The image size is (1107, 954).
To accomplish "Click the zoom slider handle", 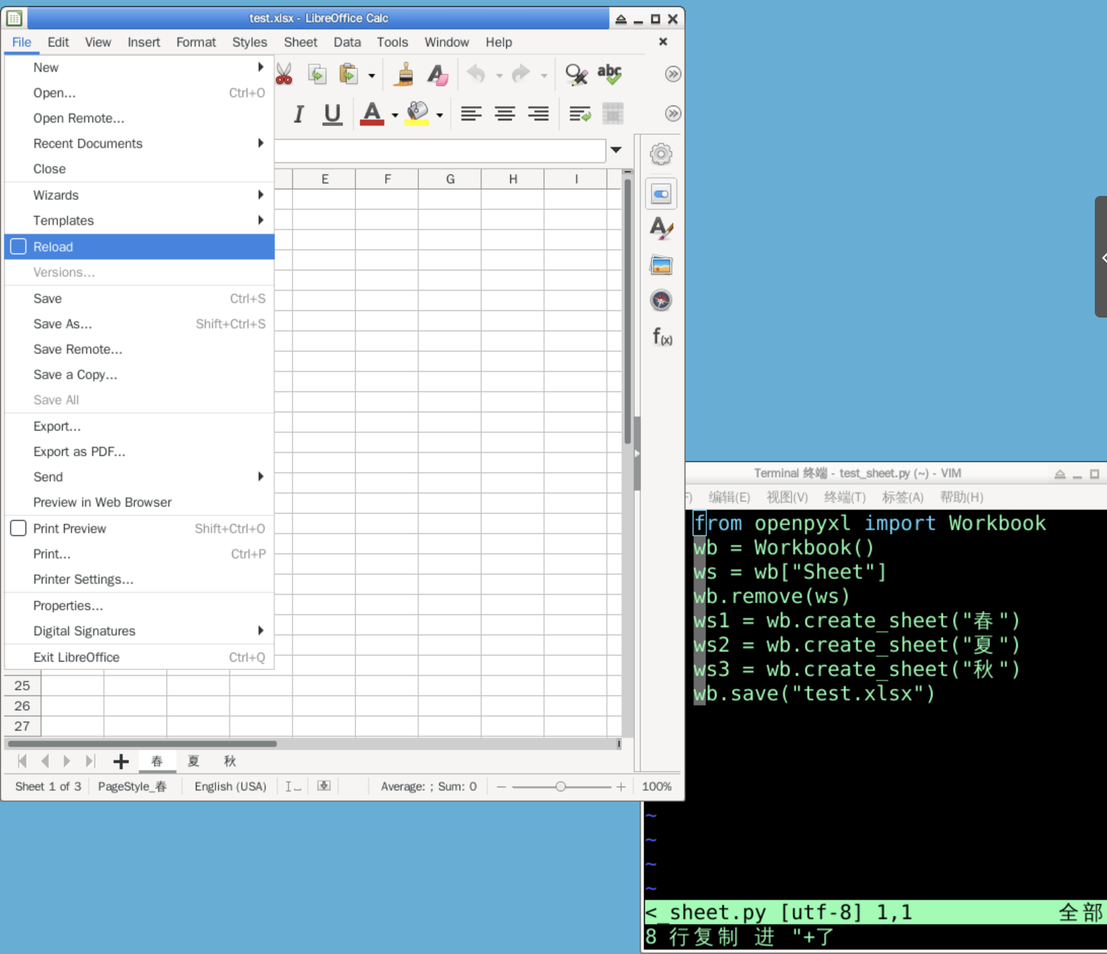I will coord(560,786).
